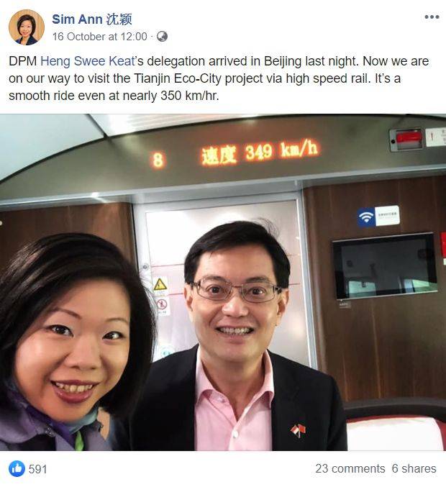This screenshot has width=446, height=487.
Task: View the 23 comments
Action: (x=350, y=468)
